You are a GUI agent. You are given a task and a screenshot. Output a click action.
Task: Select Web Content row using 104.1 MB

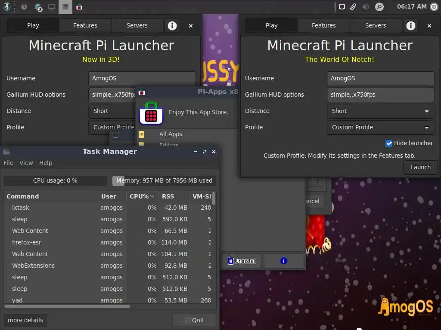coord(108,254)
